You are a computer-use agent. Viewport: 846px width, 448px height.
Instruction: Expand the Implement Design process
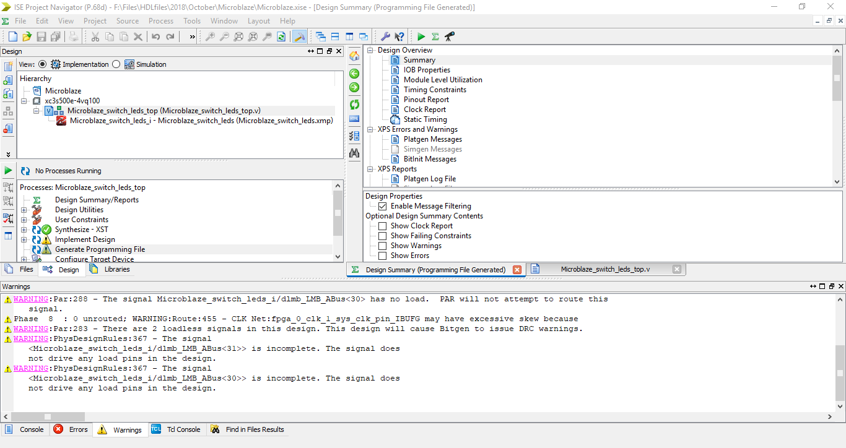24,239
